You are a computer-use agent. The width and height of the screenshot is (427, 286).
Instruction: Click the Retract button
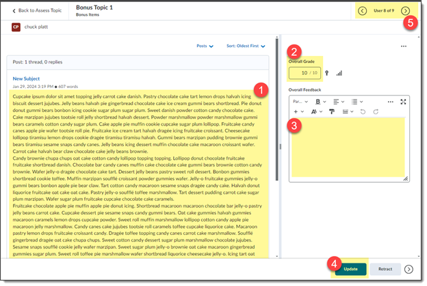385,269
